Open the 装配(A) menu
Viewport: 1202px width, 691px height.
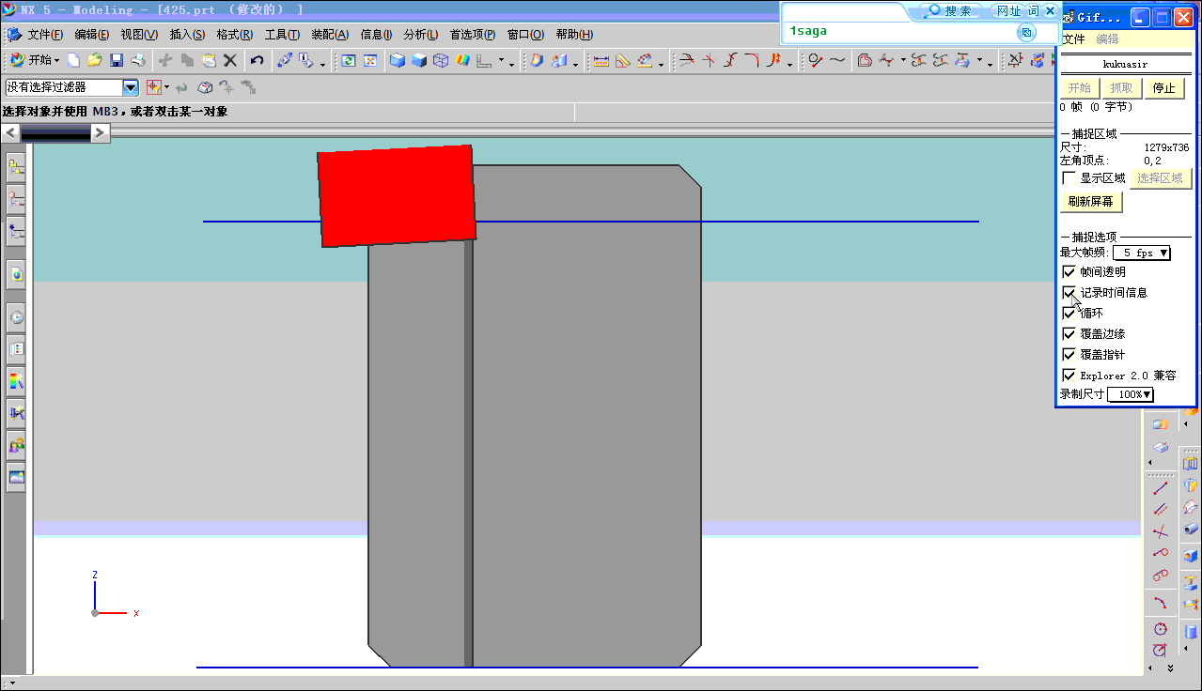click(330, 35)
